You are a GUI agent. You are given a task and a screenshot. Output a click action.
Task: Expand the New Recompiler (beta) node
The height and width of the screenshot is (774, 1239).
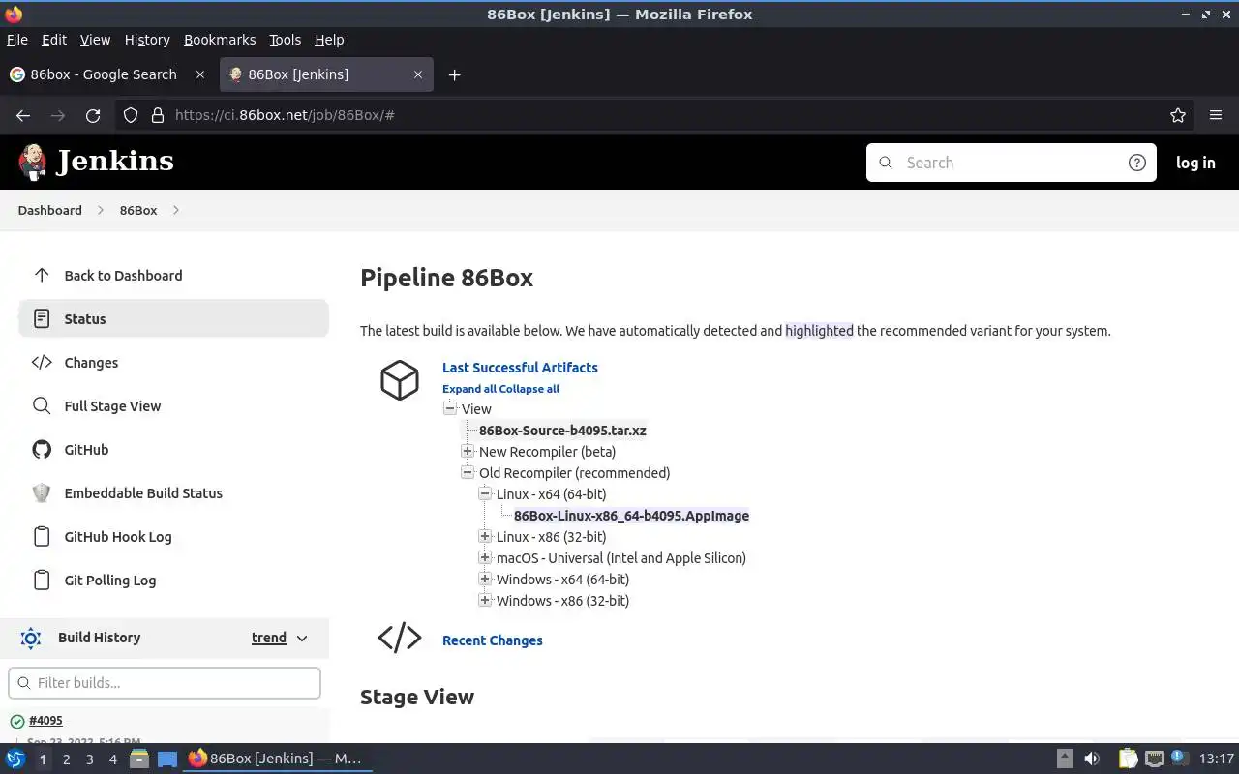click(x=468, y=452)
